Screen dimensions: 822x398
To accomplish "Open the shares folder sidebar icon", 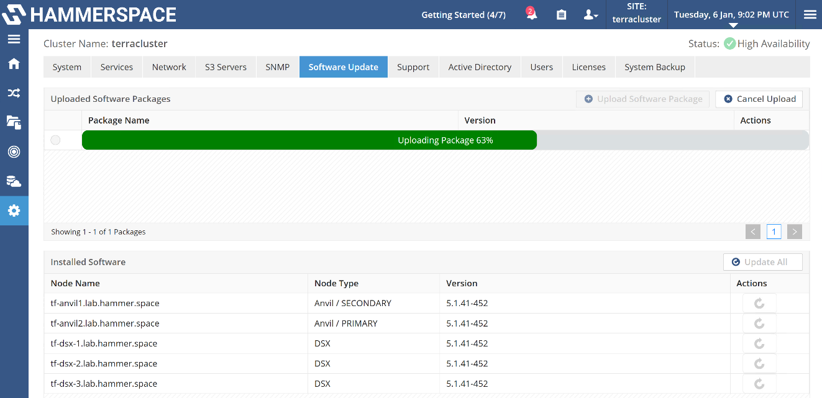I will (x=14, y=122).
